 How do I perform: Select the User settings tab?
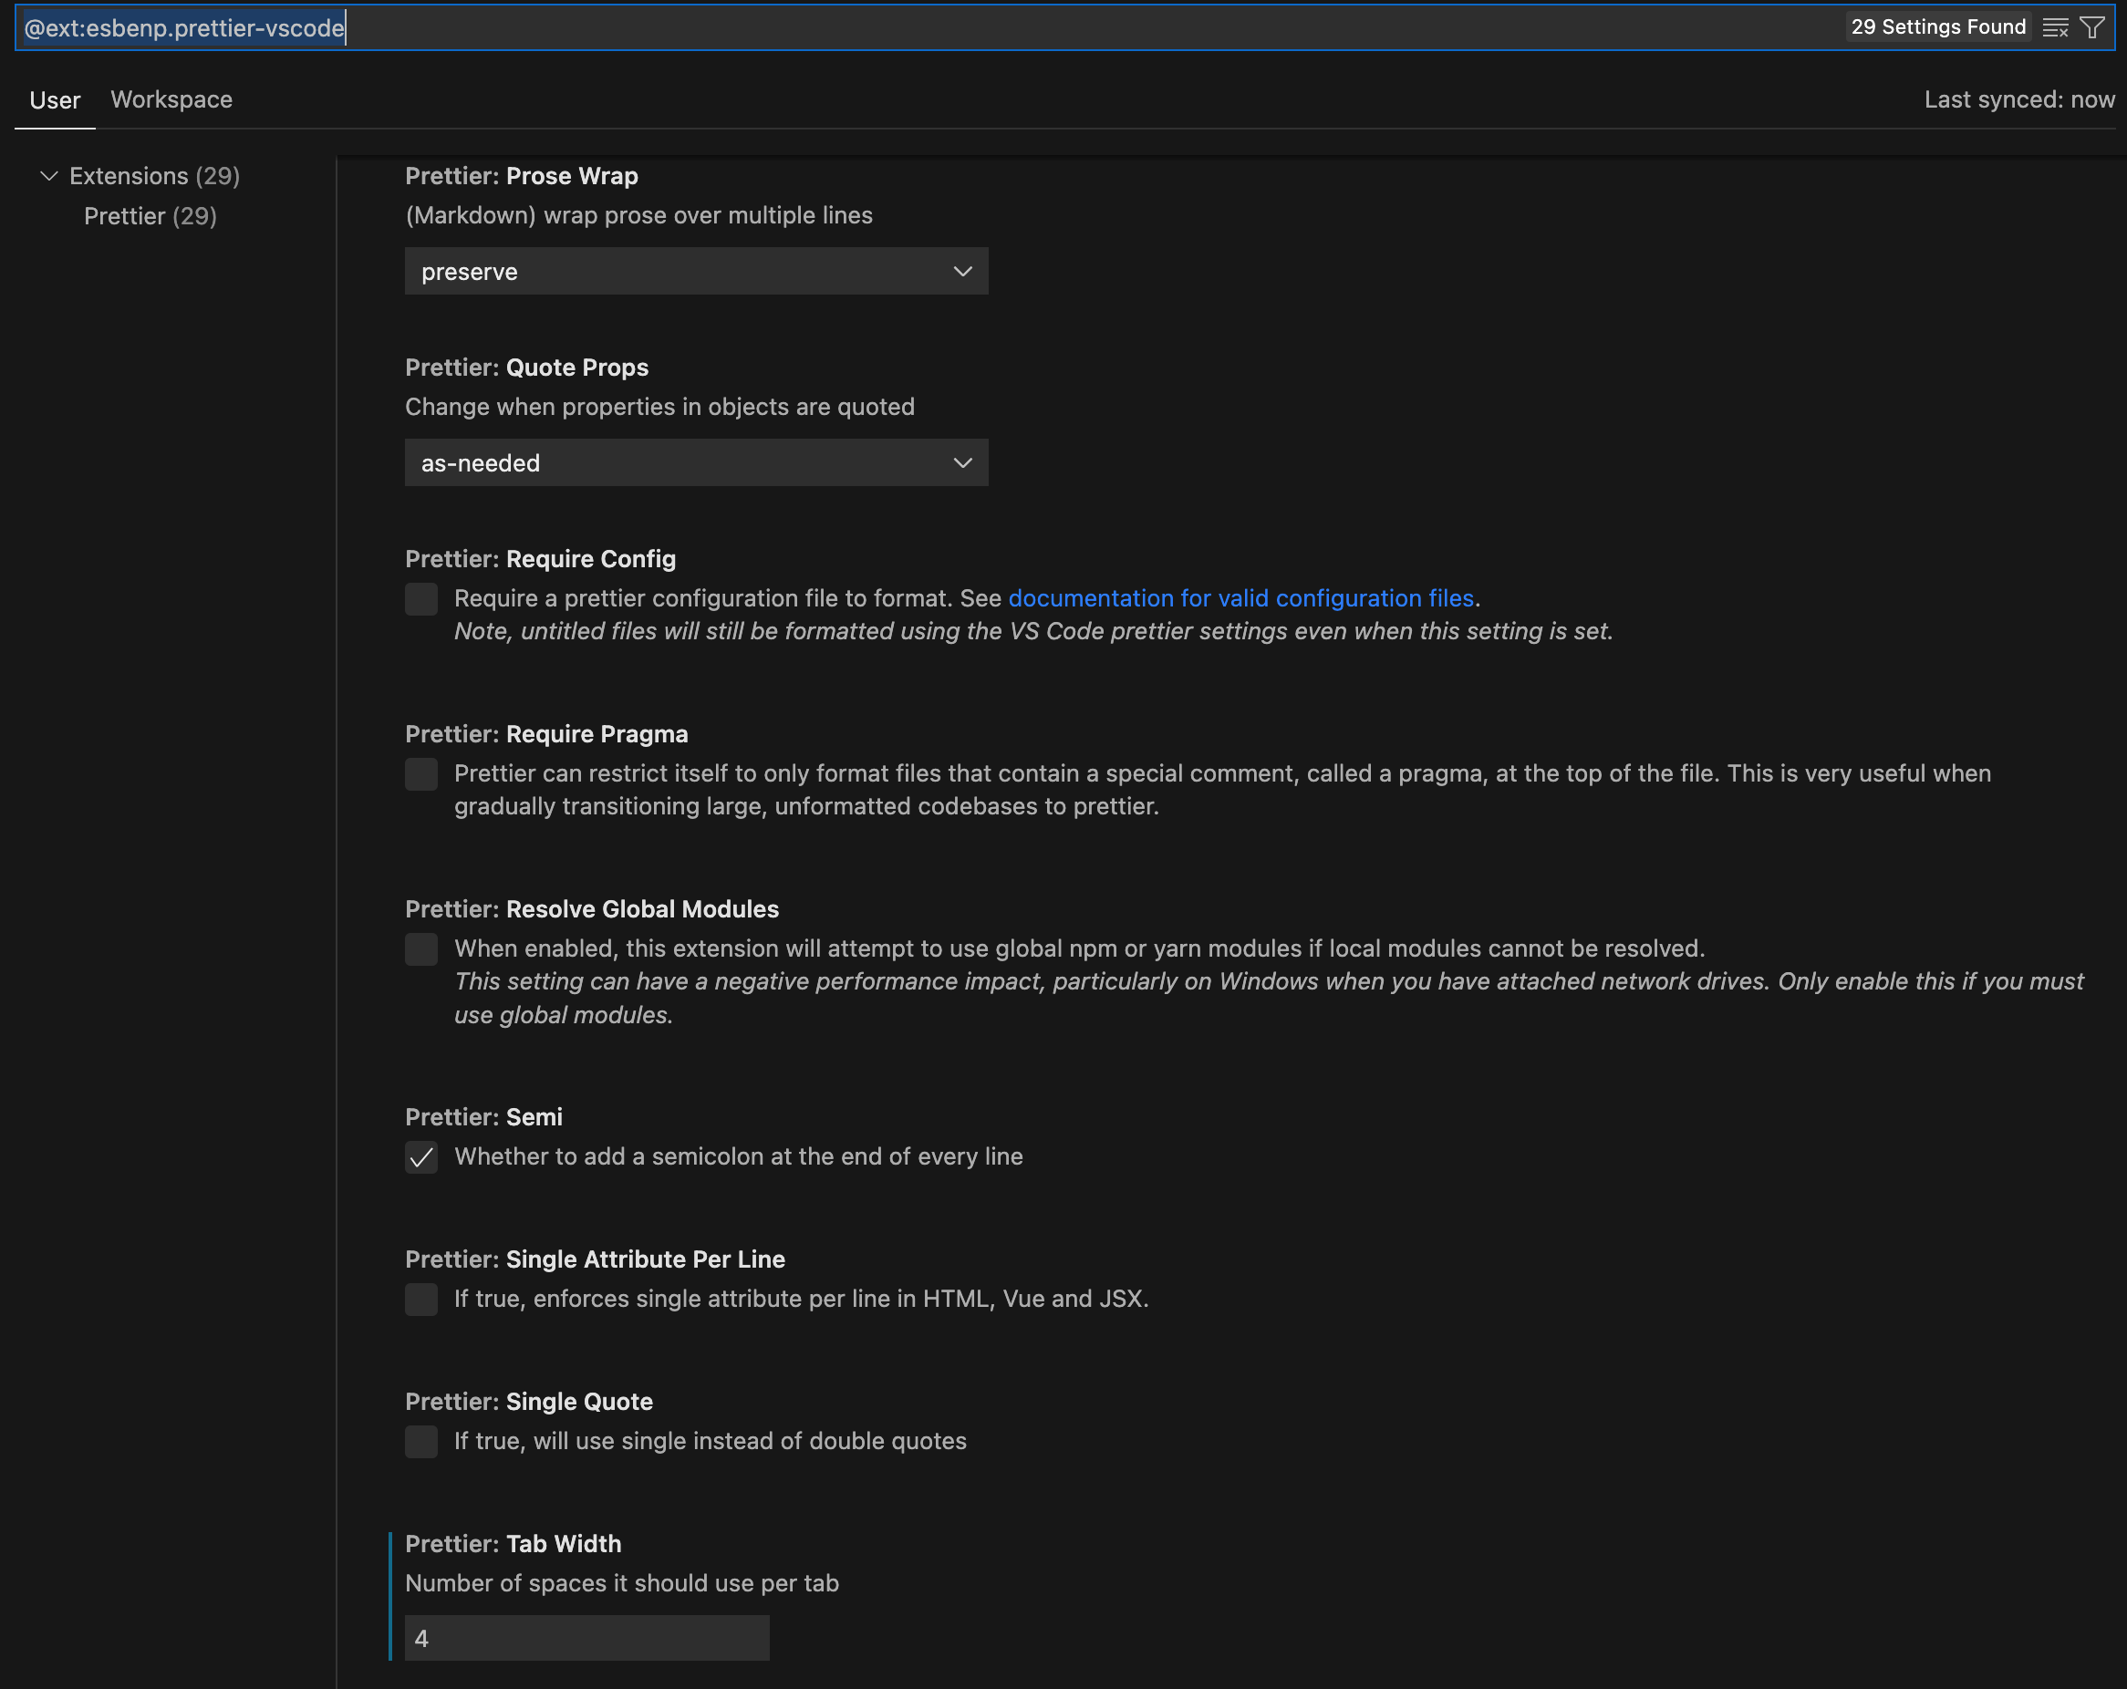pyautogui.click(x=56, y=99)
